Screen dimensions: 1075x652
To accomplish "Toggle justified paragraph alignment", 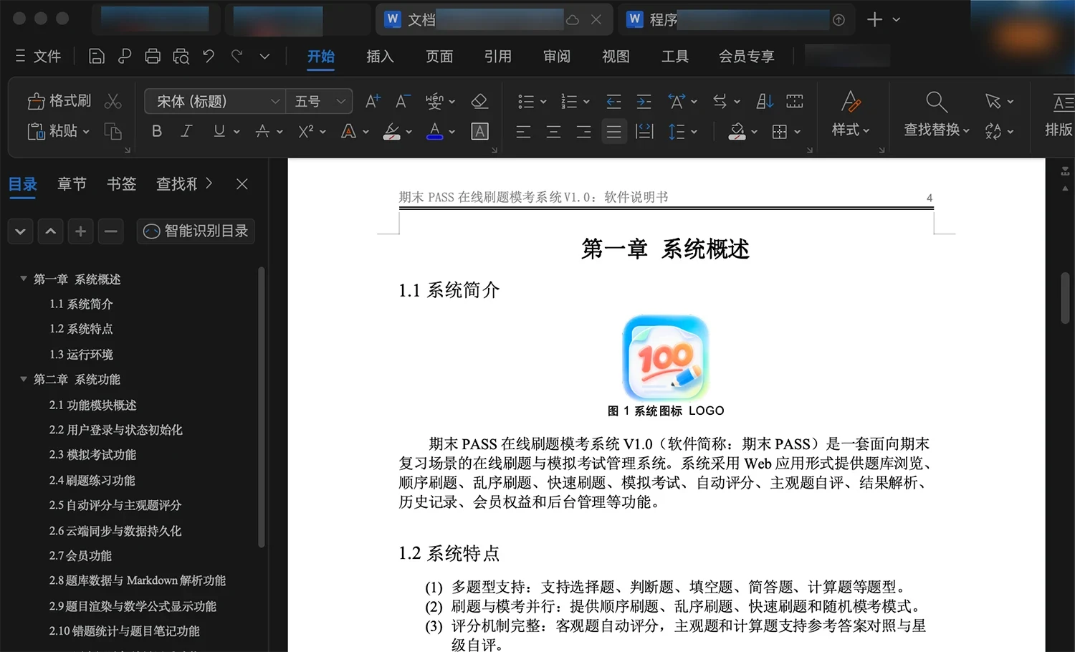I will (x=614, y=131).
